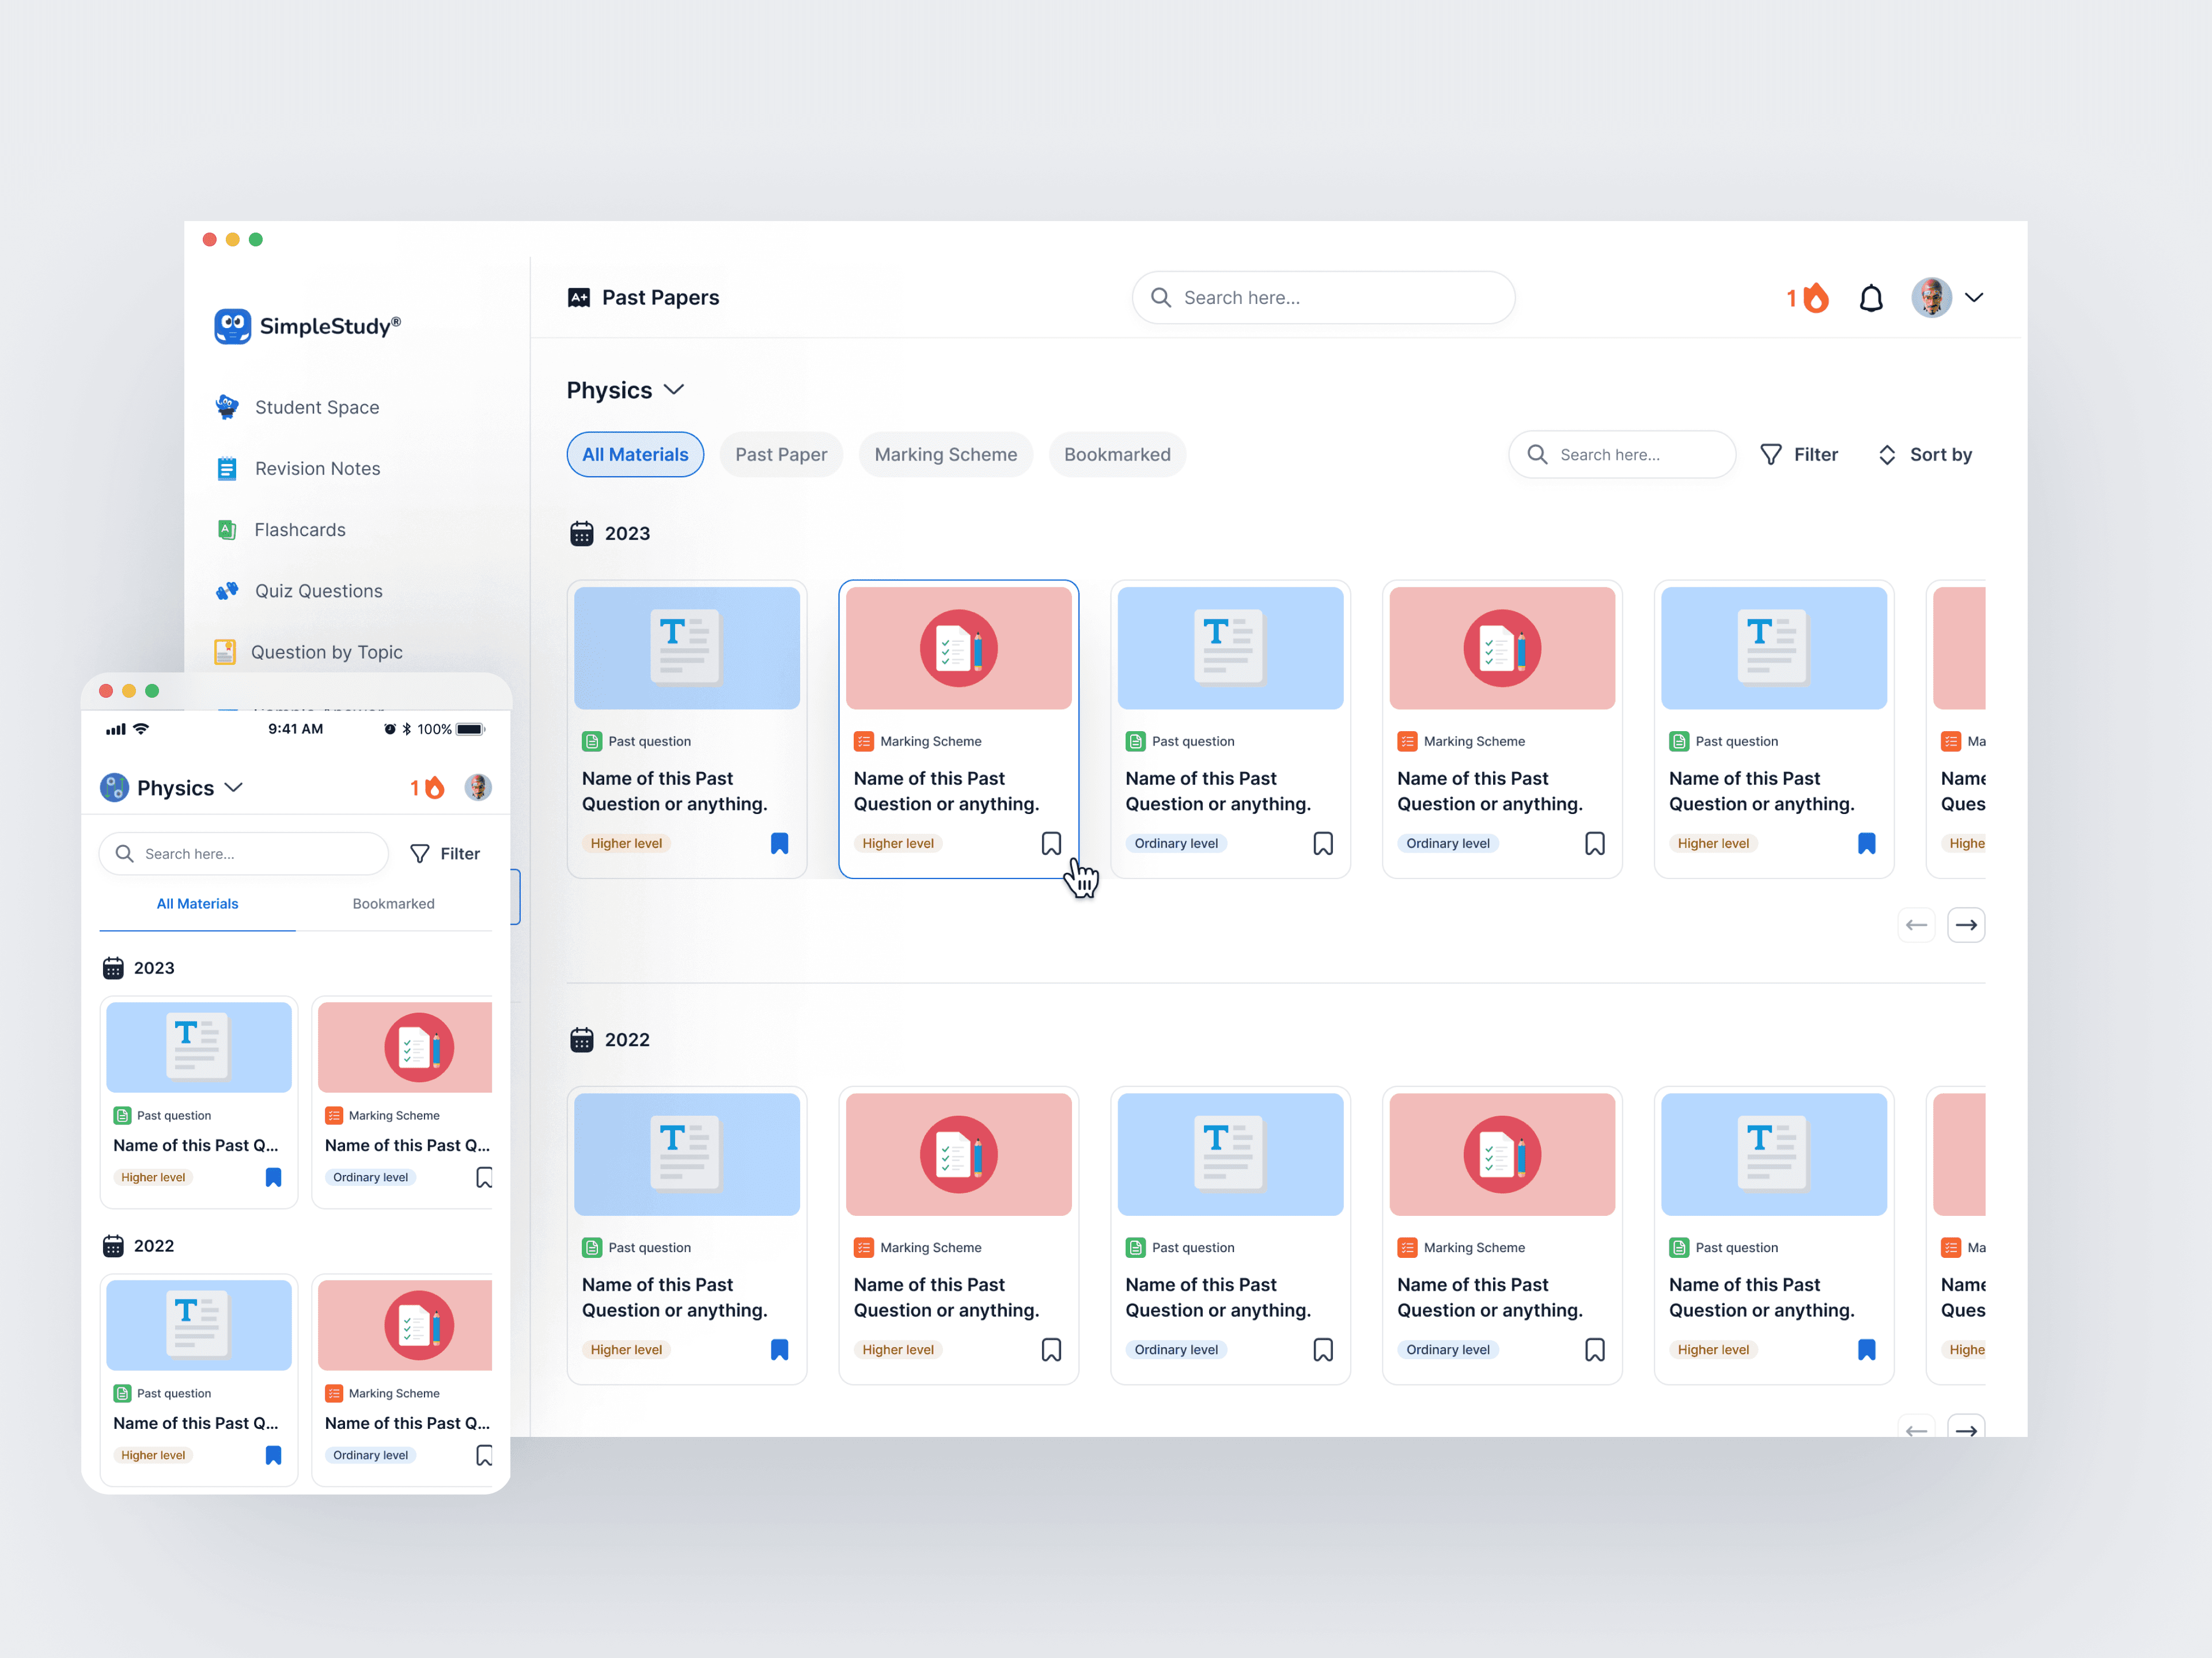Switch to the Marking Scheme tab
Viewport: 2212px width, 1658px height.
click(945, 455)
